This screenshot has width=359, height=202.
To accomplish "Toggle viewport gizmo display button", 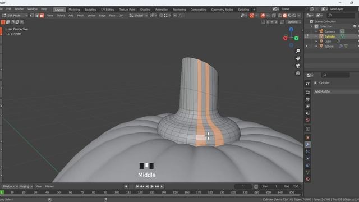I will coord(252,16).
